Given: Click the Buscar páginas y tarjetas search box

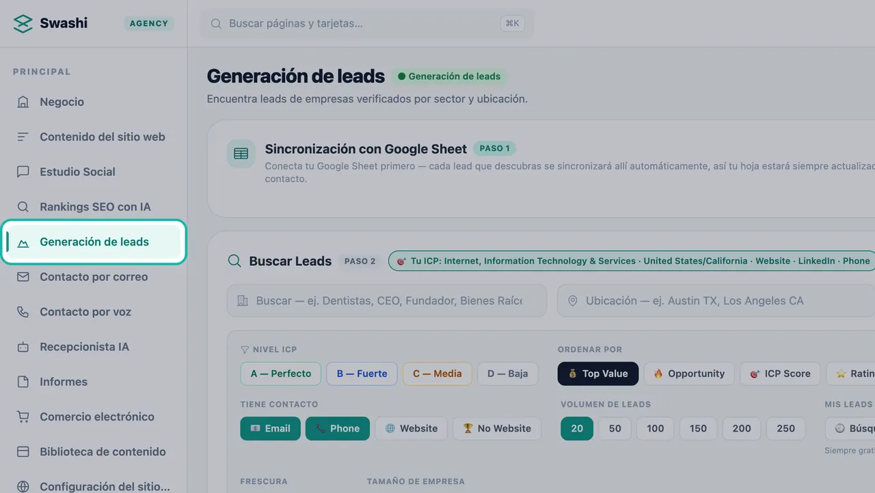Looking at the screenshot, I should point(367,23).
